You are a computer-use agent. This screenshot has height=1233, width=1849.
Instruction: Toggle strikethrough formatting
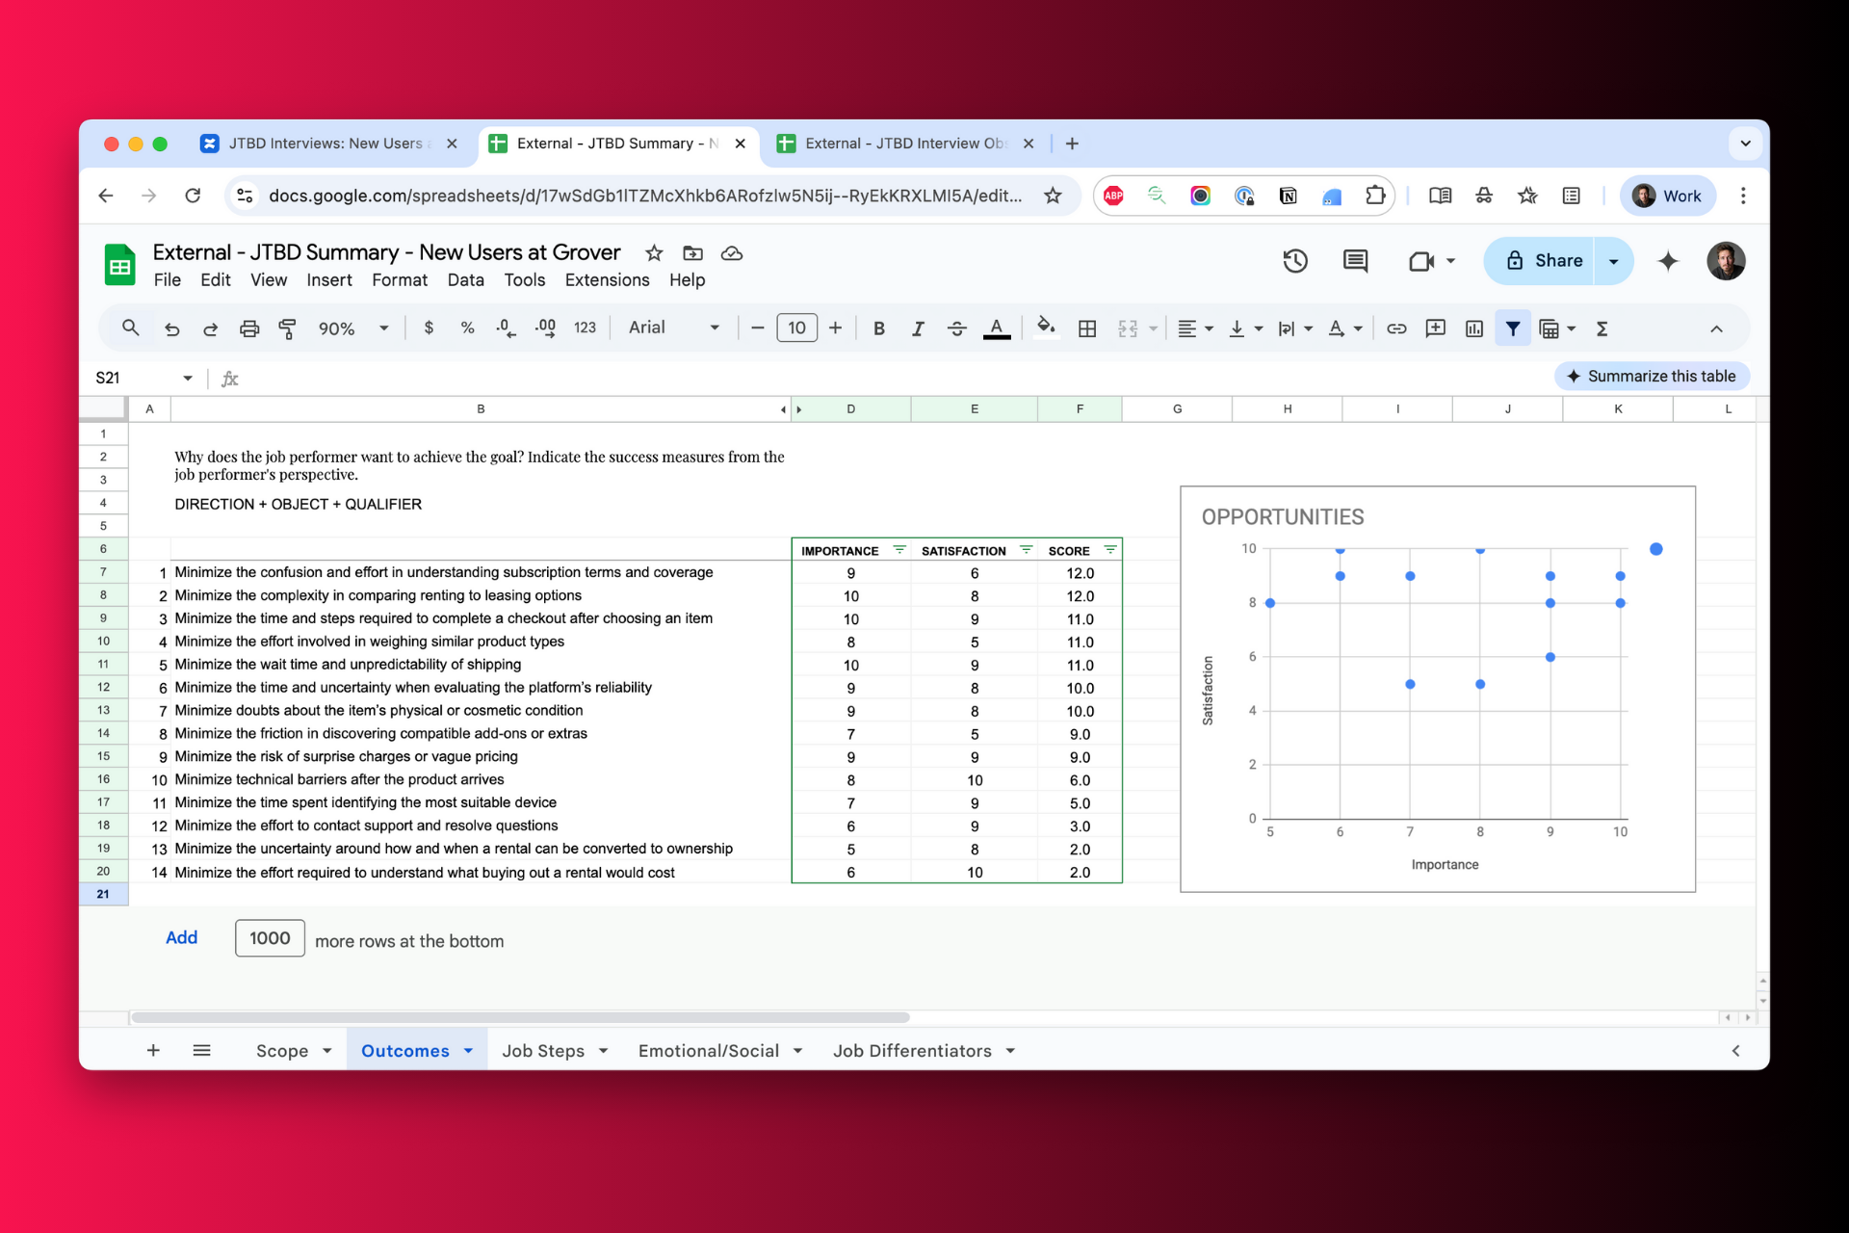(x=956, y=328)
